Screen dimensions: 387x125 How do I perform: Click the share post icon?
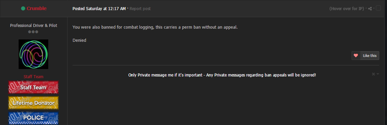pos(370,9)
